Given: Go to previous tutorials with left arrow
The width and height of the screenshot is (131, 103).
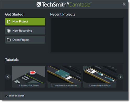Looking at the screenshot, I should pyautogui.click(x=8, y=77).
